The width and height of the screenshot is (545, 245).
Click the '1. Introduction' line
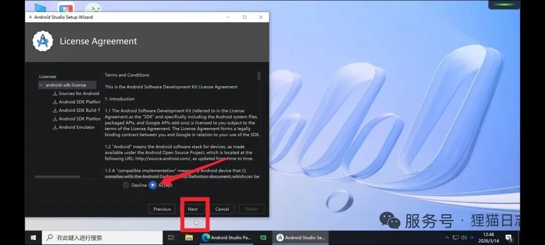(120, 99)
